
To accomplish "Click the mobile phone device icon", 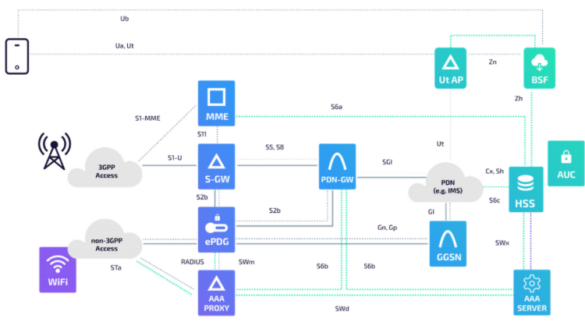I will tap(17, 56).
